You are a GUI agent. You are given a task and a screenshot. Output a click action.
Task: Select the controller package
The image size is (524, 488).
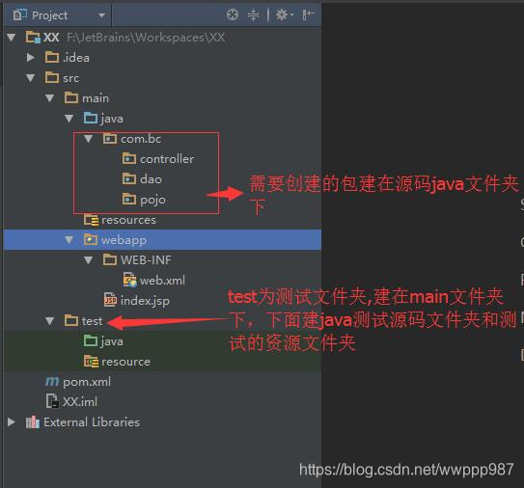[158, 159]
